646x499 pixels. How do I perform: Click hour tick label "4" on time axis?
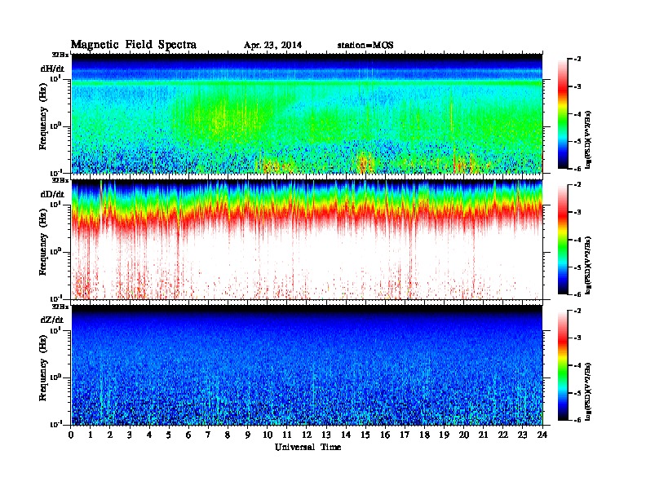pos(149,435)
